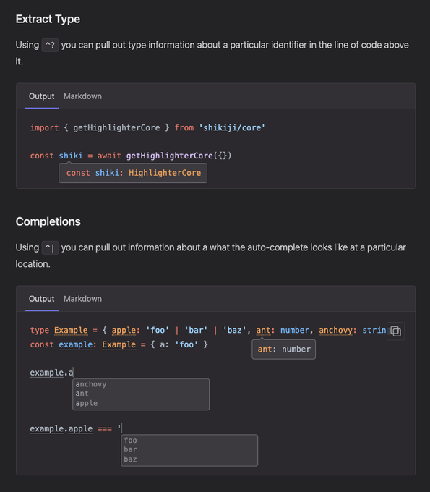The height and width of the screenshot is (492, 430).
Task: Click the shiki identifier after const
Action: pos(71,156)
